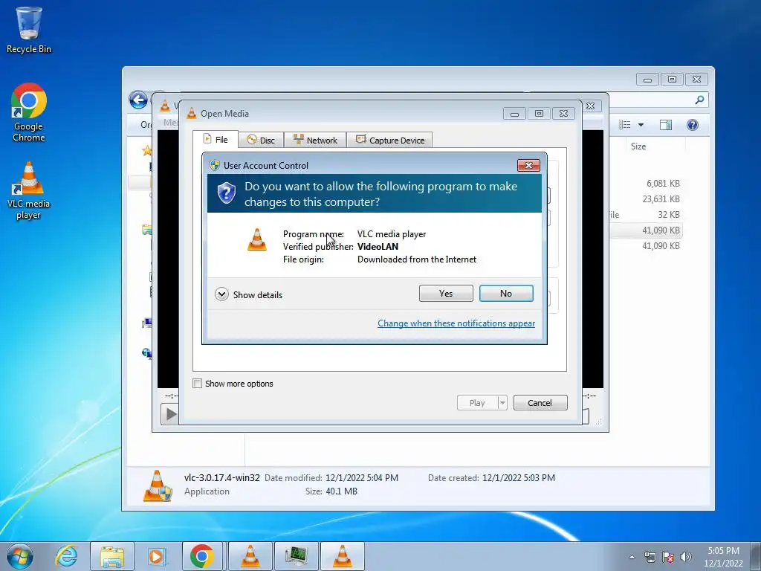Enable the Show more options checkbox
Image resolution: width=761 pixels, height=571 pixels.
click(198, 384)
